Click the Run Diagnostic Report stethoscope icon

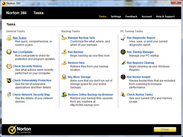(x=123, y=38)
